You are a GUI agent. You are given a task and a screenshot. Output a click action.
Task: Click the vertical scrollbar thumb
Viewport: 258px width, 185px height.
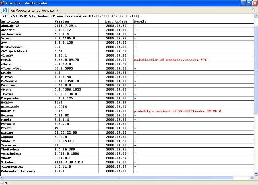256,71
